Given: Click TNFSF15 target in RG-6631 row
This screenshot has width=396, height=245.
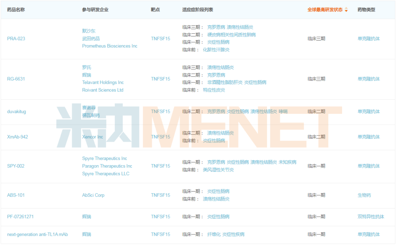Looking at the screenshot, I should tap(161, 79).
